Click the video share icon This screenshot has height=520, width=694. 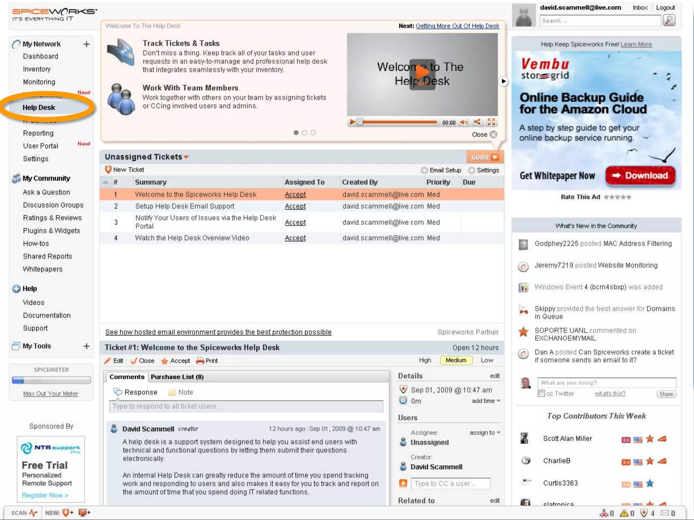[477, 122]
